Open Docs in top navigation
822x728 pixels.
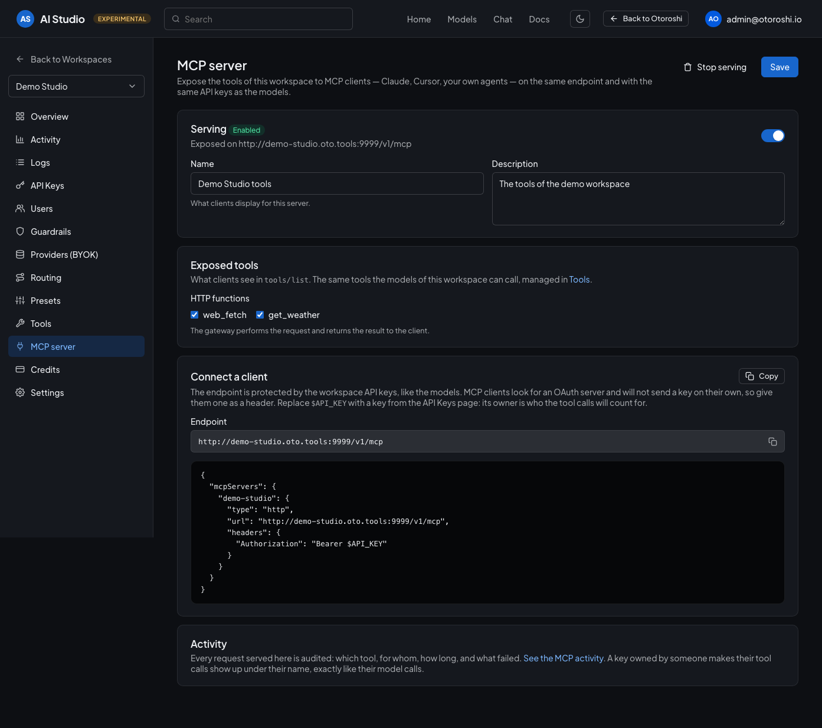pyautogui.click(x=539, y=19)
